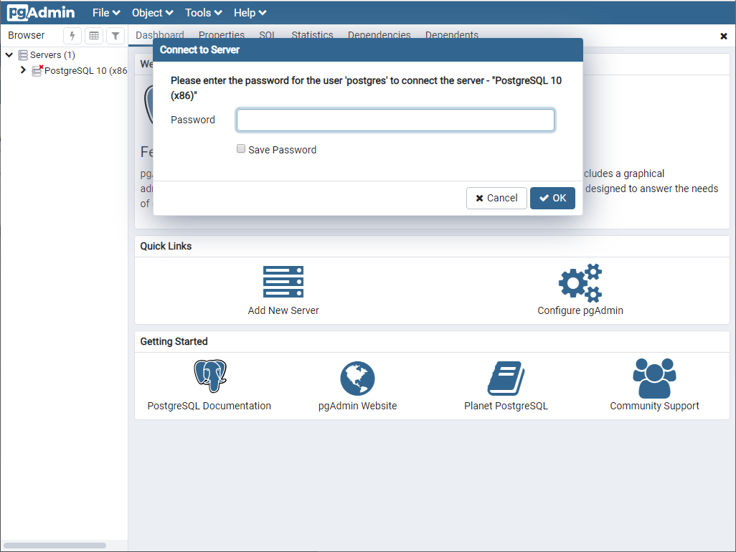The image size is (736, 552).
Task: Switch to the Dashboard tab
Action: 159,34
